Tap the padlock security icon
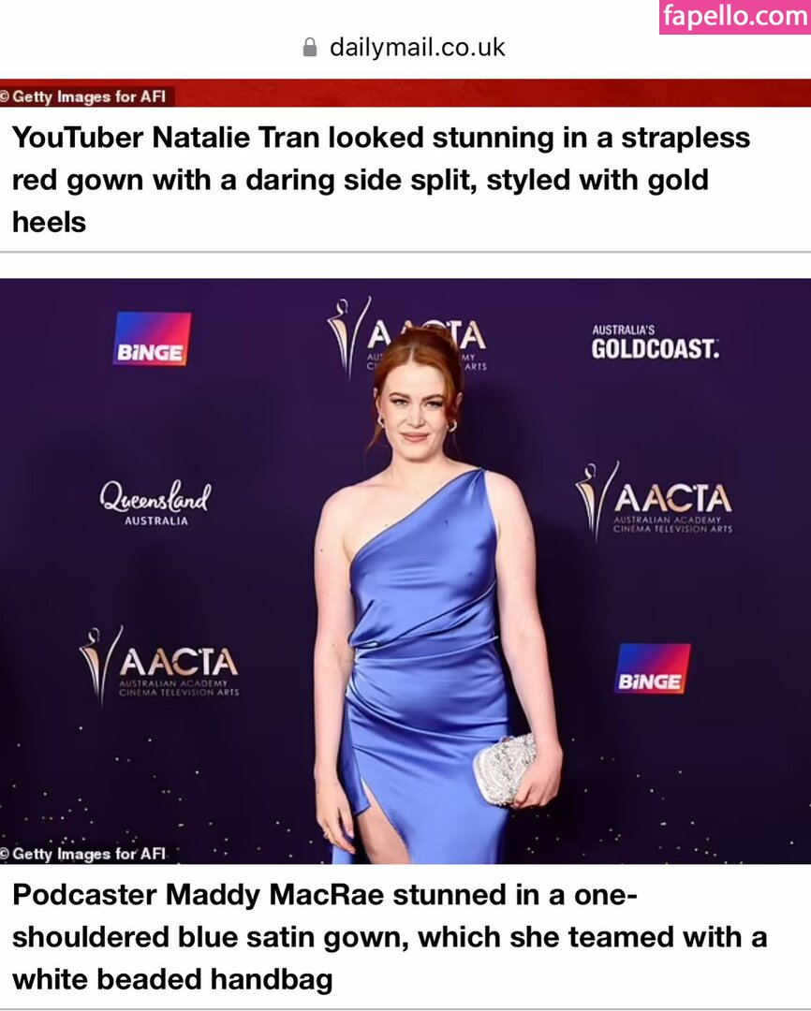This screenshot has height=1011, width=811. [x=310, y=48]
